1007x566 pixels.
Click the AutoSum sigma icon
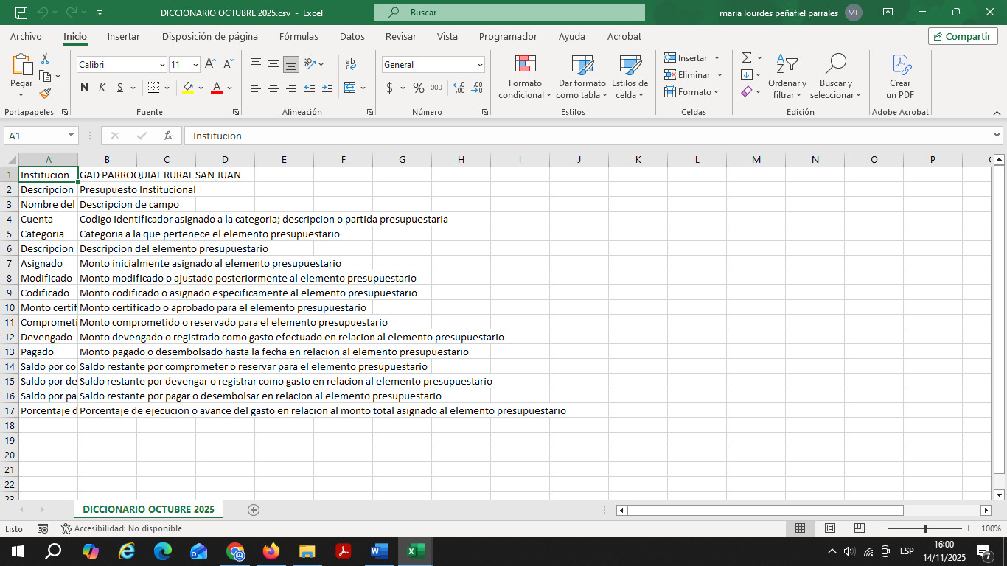747,57
